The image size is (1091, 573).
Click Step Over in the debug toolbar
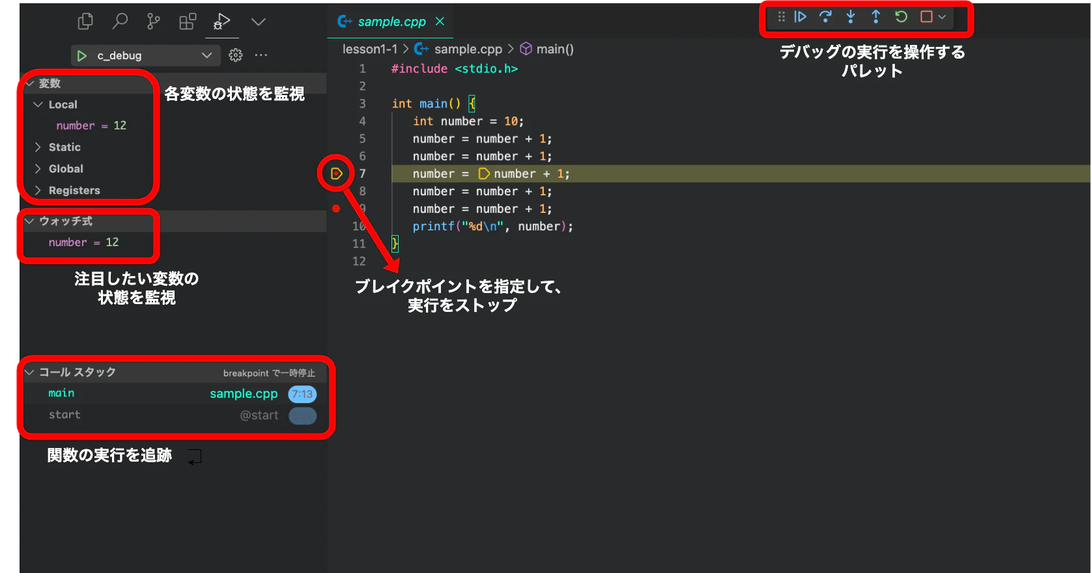825,17
